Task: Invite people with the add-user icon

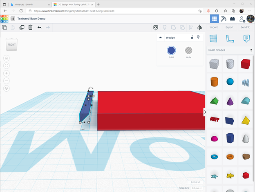Action: (242, 19)
